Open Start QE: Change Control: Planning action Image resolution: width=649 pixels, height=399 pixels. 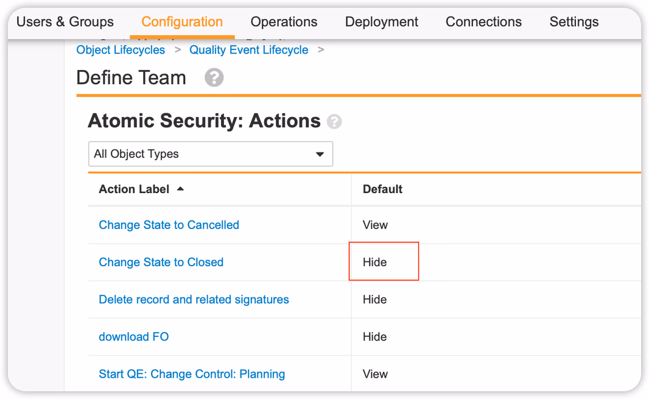pyautogui.click(x=192, y=374)
